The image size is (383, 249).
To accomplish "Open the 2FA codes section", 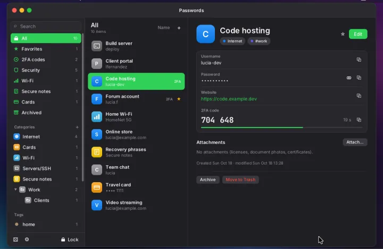I will tap(46, 59).
